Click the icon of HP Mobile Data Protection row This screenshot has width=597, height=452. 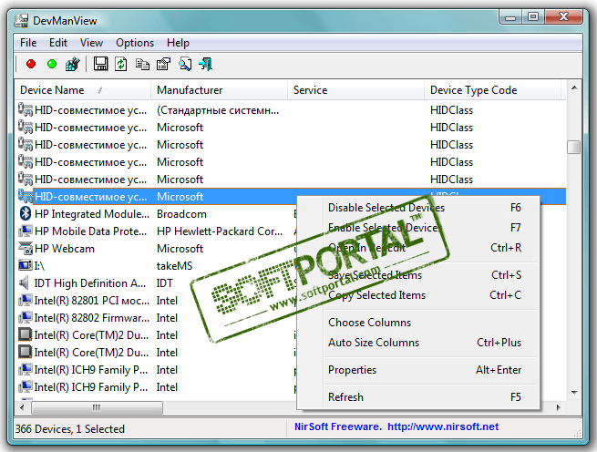pos(26,231)
